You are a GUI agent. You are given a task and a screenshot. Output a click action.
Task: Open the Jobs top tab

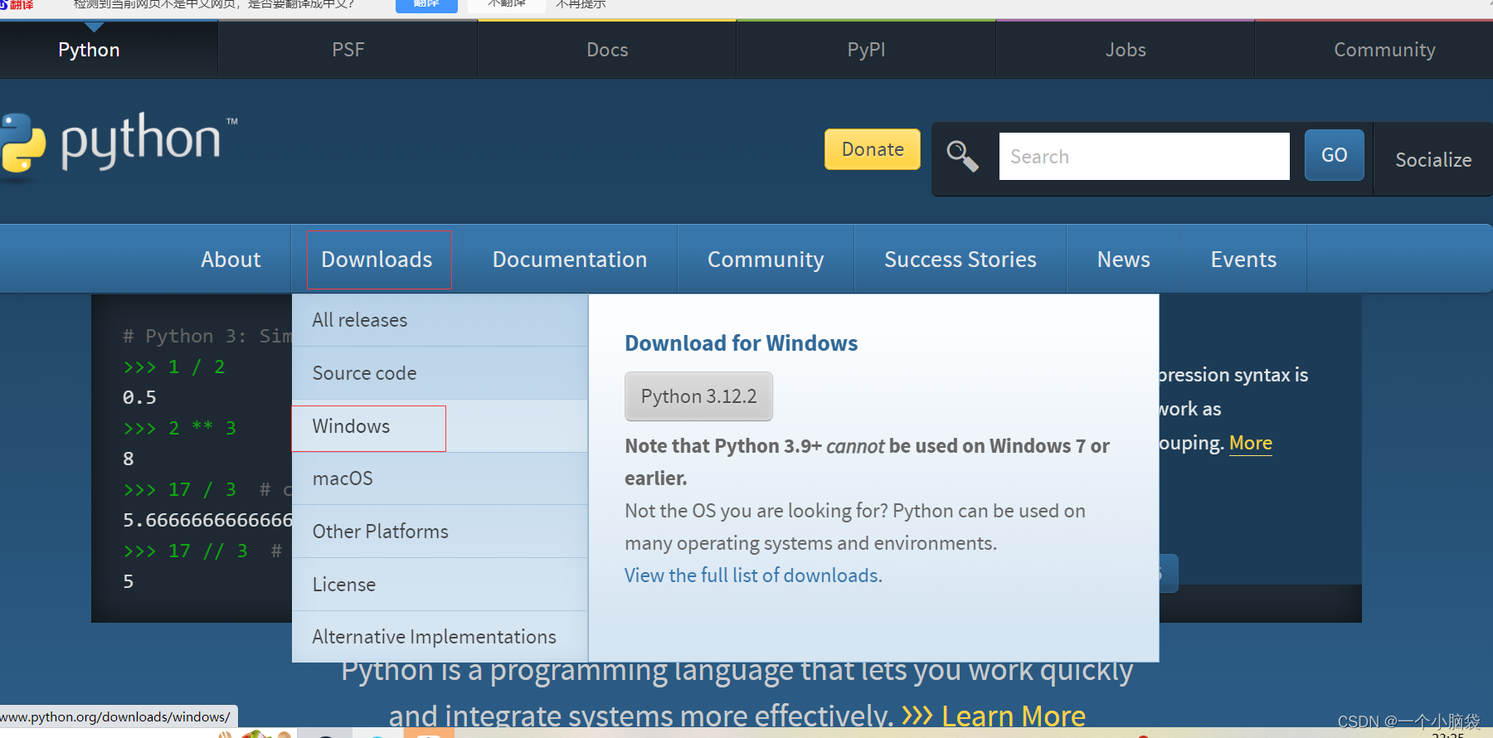1126,50
